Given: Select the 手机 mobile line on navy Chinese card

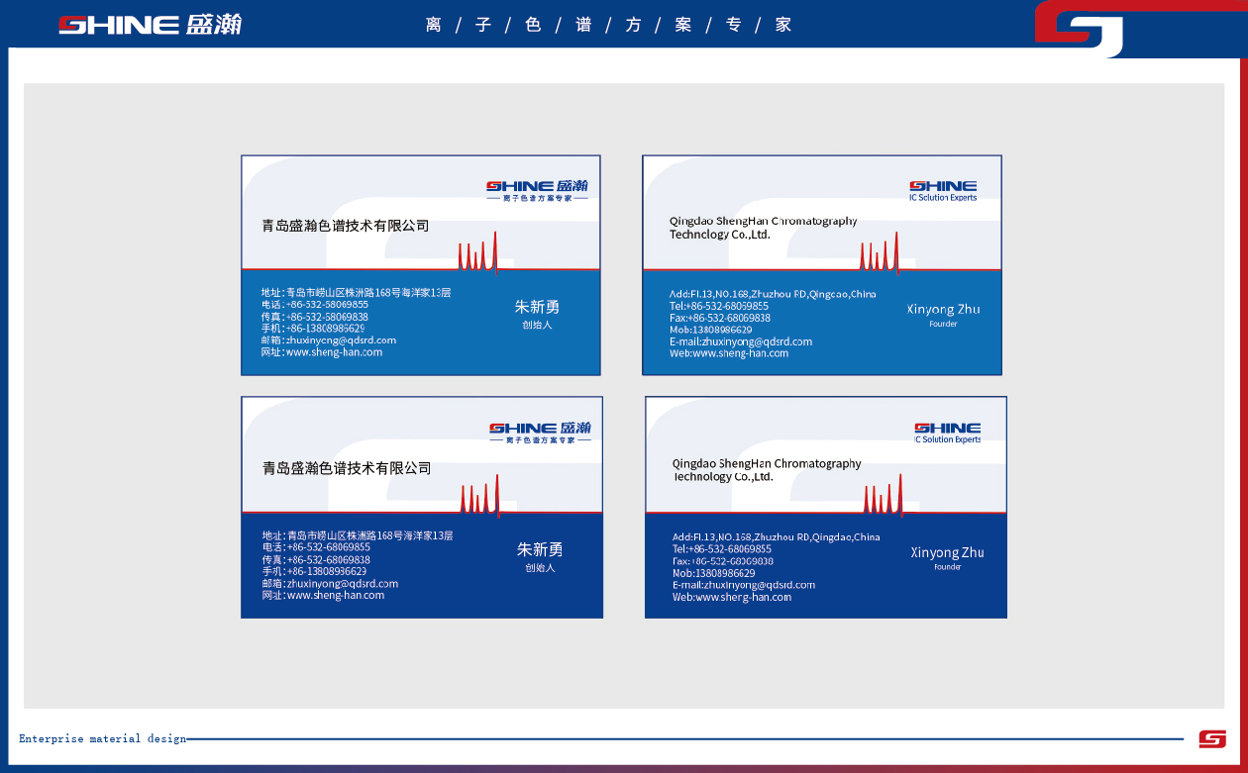Looking at the screenshot, I should (x=314, y=571).
